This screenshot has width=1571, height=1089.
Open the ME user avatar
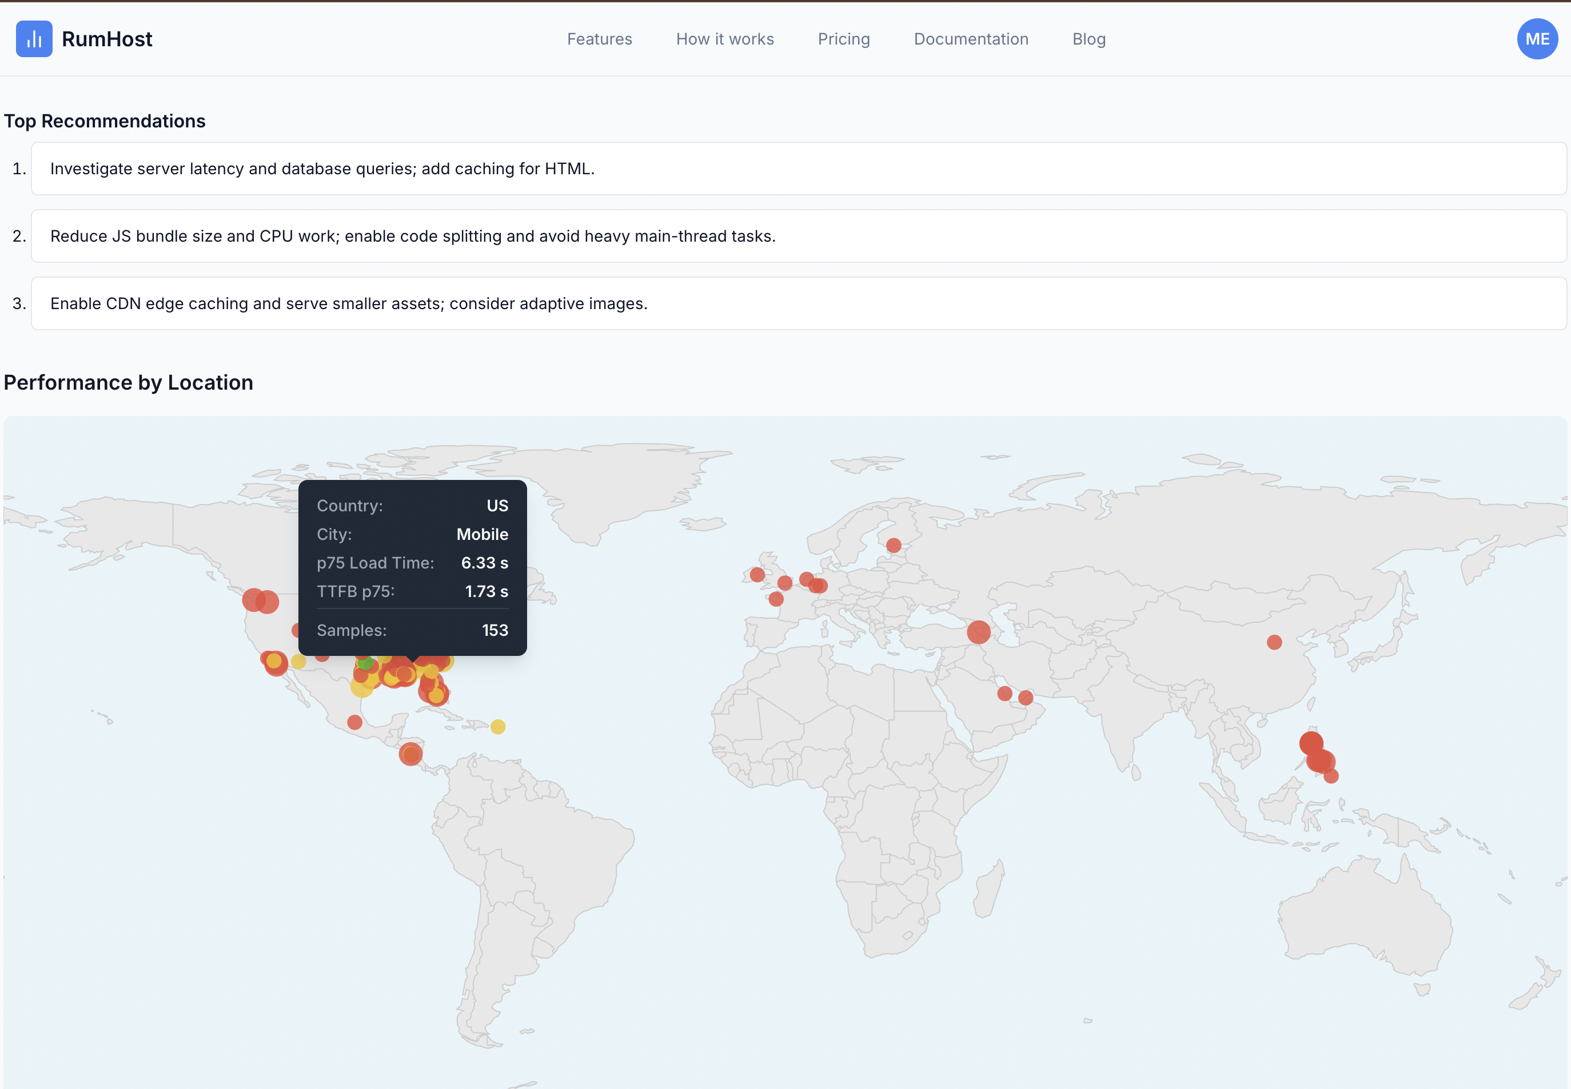(1536, 39)
